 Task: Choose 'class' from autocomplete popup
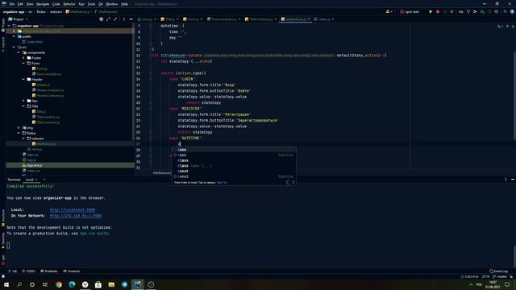point(233,160)
